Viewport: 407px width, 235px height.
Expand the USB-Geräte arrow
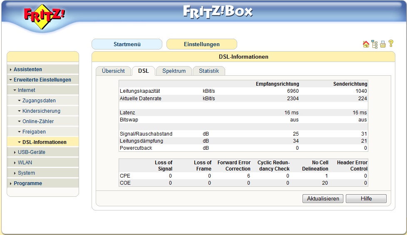(x=15, y=152)
